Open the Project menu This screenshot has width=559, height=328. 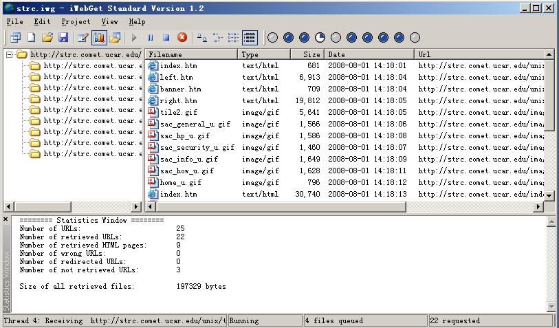click(x=76, y=22)
